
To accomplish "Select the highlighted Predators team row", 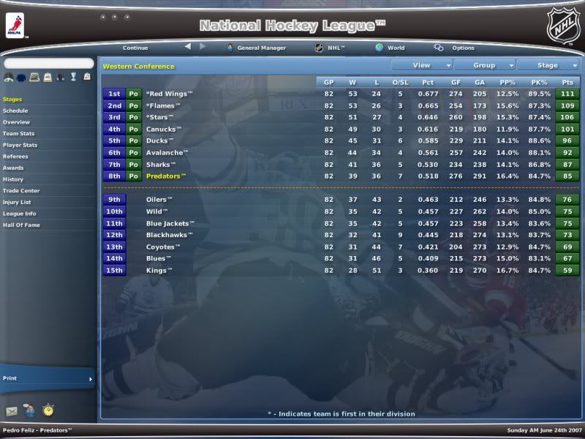I will click(x=341, y=176).
